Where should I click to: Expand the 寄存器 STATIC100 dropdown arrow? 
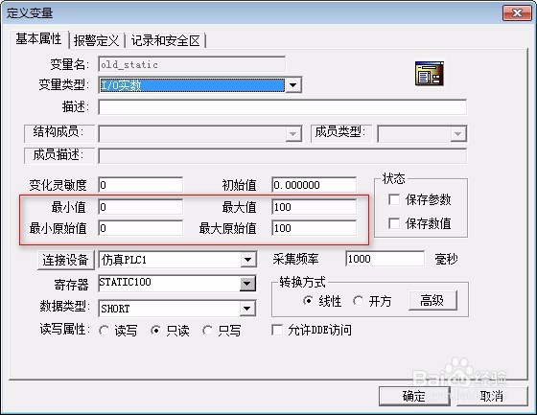pos(248,284)
